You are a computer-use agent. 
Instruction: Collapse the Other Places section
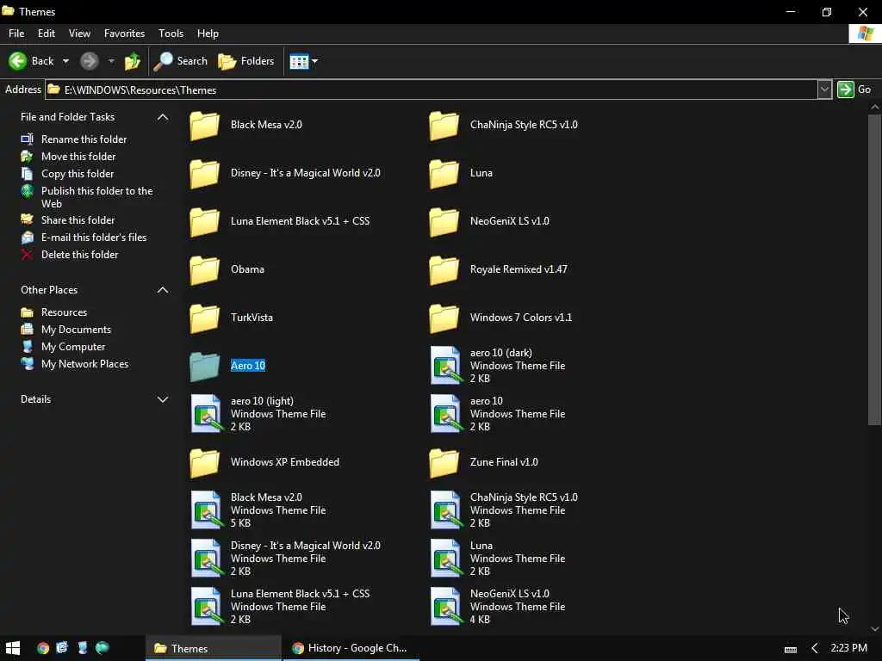[x=163, y=290]
